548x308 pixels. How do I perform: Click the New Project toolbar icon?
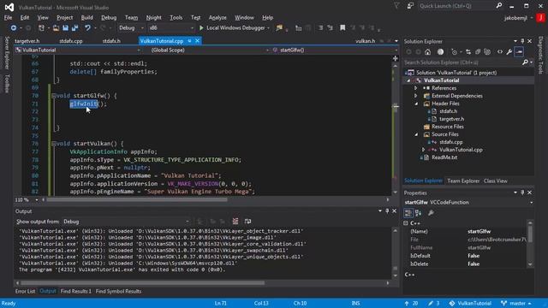click(41, 28)
